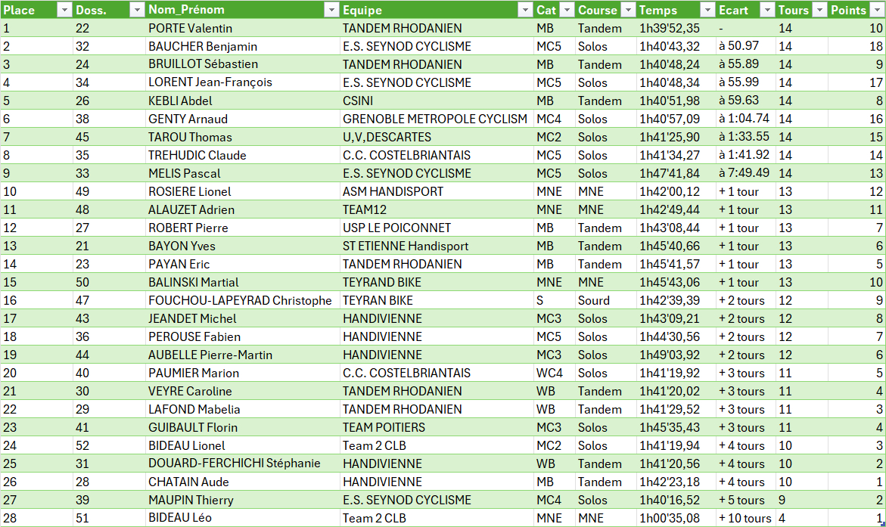
Task: Select category cell WC4
Action: coord(555,373)
